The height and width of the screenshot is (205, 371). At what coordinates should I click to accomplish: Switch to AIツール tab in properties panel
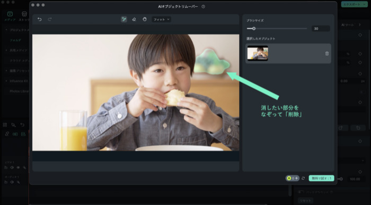pos(348,25)
